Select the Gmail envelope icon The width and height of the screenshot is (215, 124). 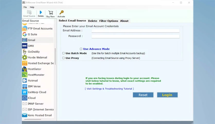[x=24, y=40]
